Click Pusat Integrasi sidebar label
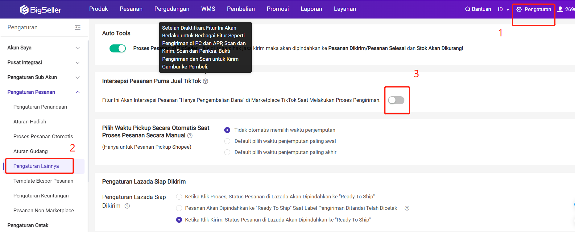The width and height of the screenshot is (575, 232). tap(25, 63)
